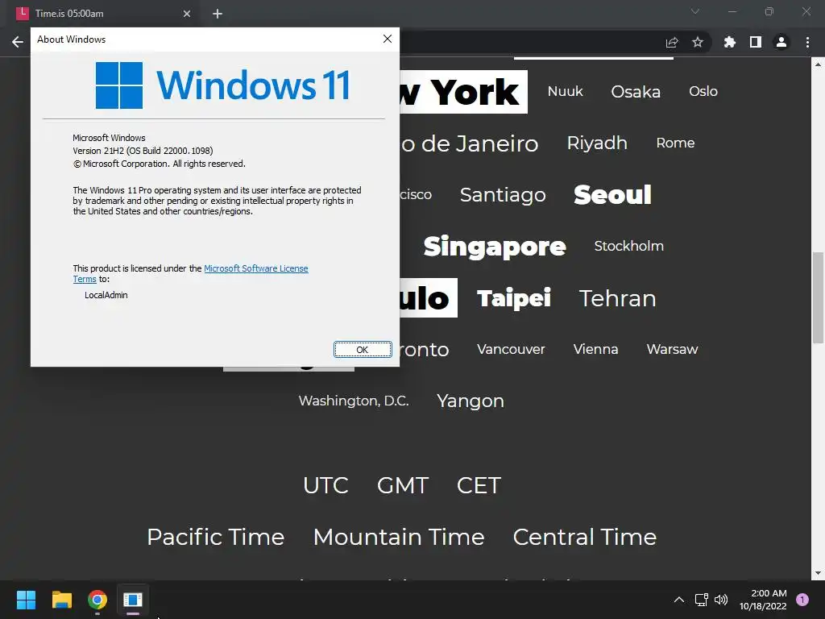Open the Rome time link
Viewport: 825px width, 619px height.
(676, 143)
